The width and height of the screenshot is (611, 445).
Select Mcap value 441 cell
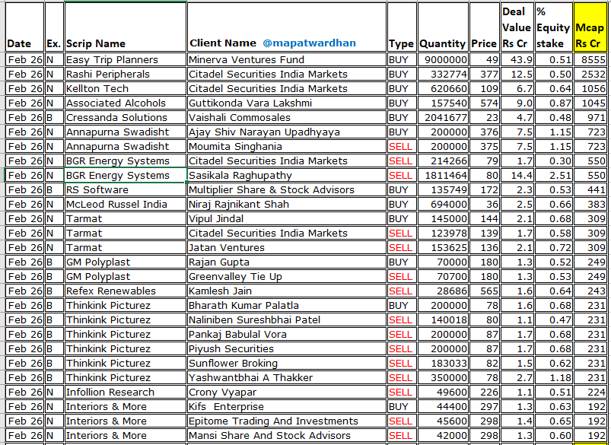(590, 189)
